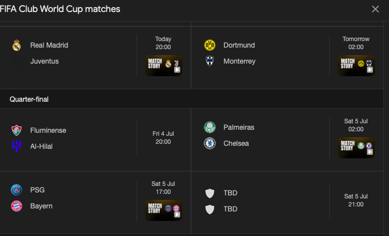Close the FIFA Club World Cup matches panel
The height and width of the screenshot is (236, 389).
(375, 9)
